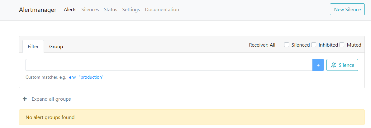The height and width of the screenshot is (128, 371).
Task: Click the No alert groups found banner
Action: [x=192, y=117]
